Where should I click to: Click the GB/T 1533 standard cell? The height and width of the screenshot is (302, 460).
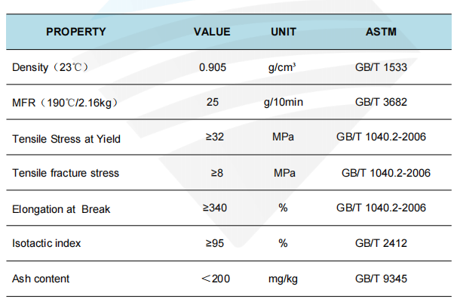click(x=381, y=67)
